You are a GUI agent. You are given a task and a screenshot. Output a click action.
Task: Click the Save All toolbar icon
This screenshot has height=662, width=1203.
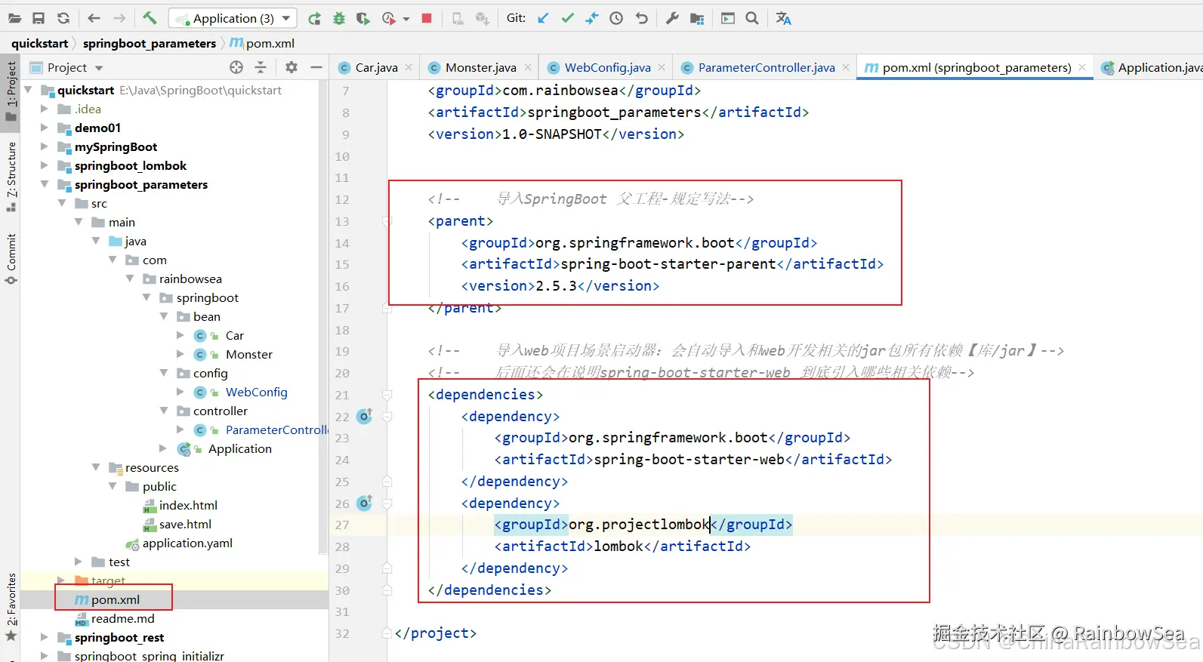39,18
